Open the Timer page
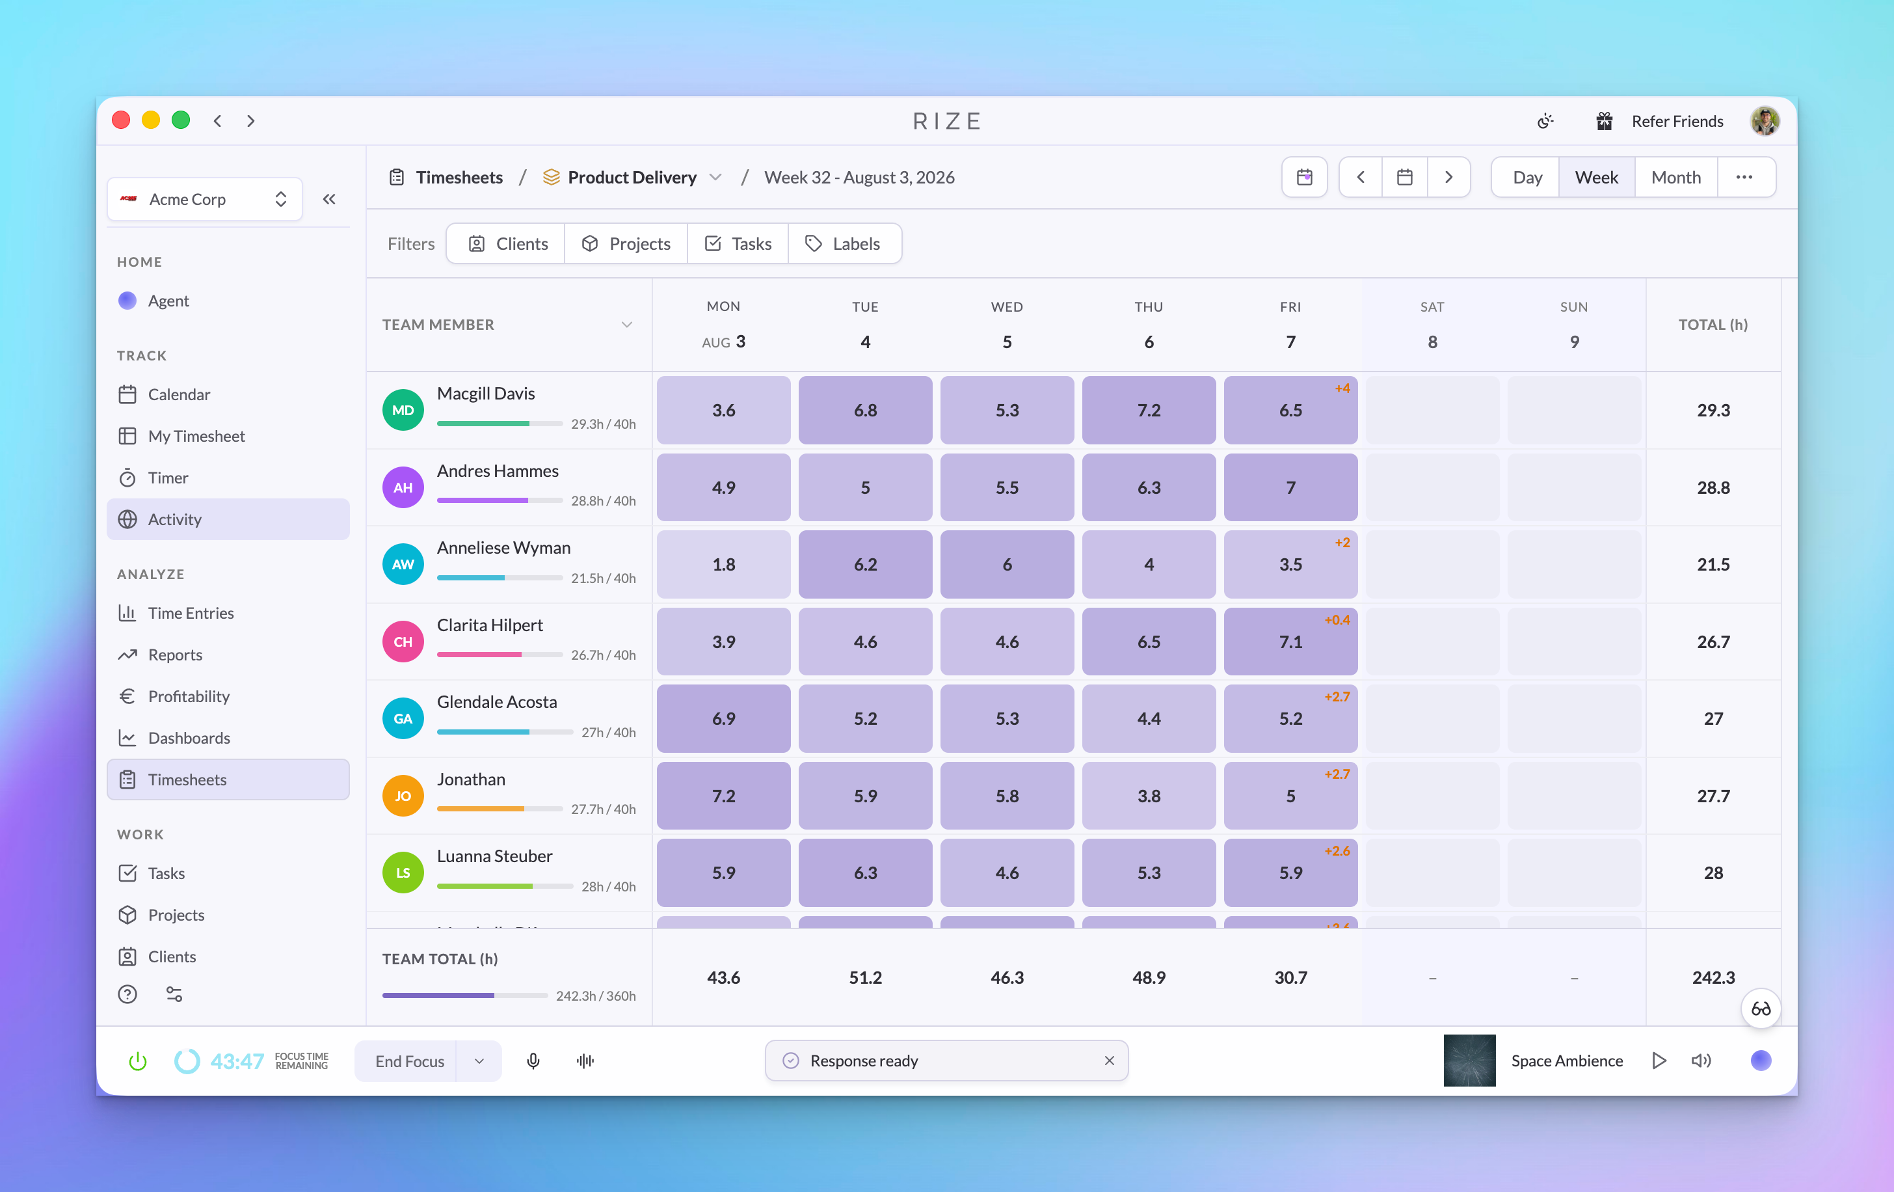 click(x=228, y=478)
